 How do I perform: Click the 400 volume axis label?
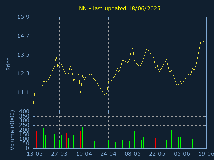[24, 112]
